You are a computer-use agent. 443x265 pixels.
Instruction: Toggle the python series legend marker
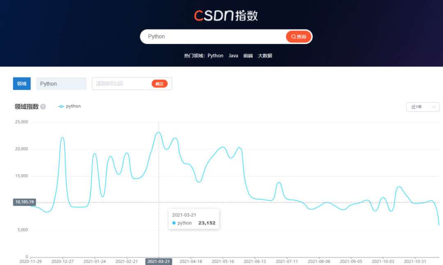pyautogui.click(x=61, y=107)
